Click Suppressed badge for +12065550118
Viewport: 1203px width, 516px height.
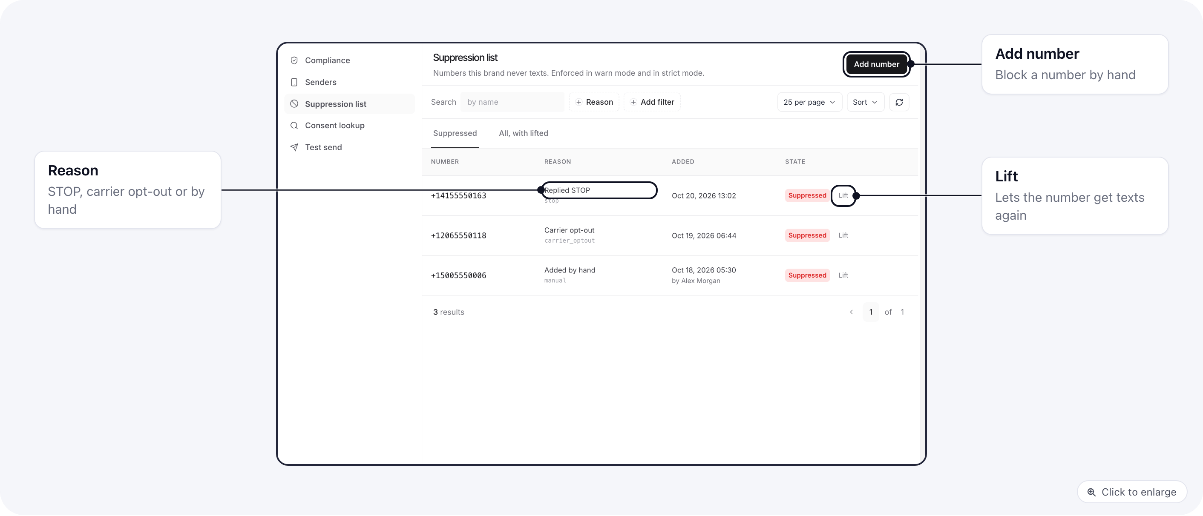[807, 235]
